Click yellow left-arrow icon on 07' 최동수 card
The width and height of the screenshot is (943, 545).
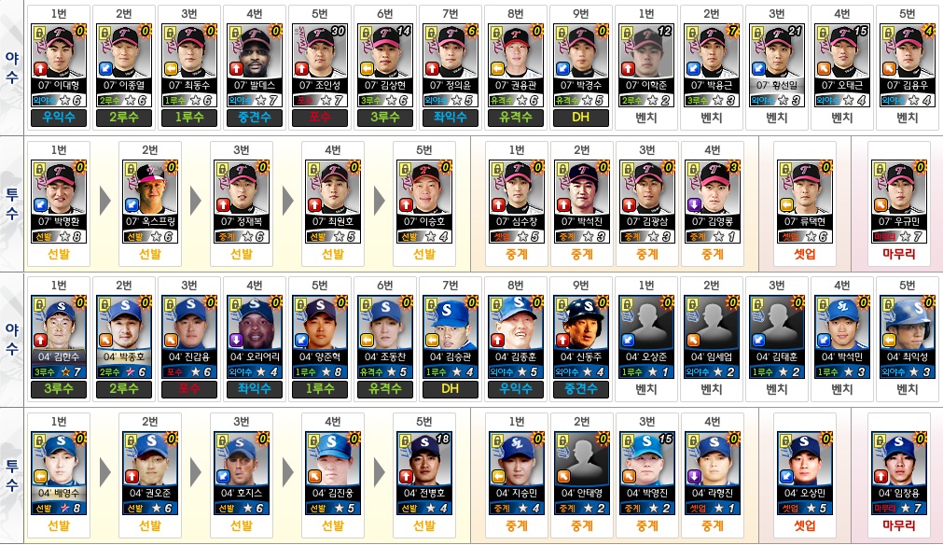(171, 68)
